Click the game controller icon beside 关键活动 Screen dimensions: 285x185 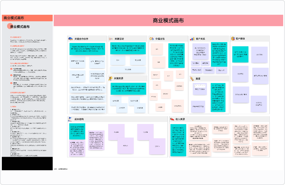tap(111, 39)
